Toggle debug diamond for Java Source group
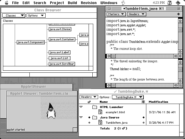This screenshot has height=139, width=185. [x=143, y=118]
